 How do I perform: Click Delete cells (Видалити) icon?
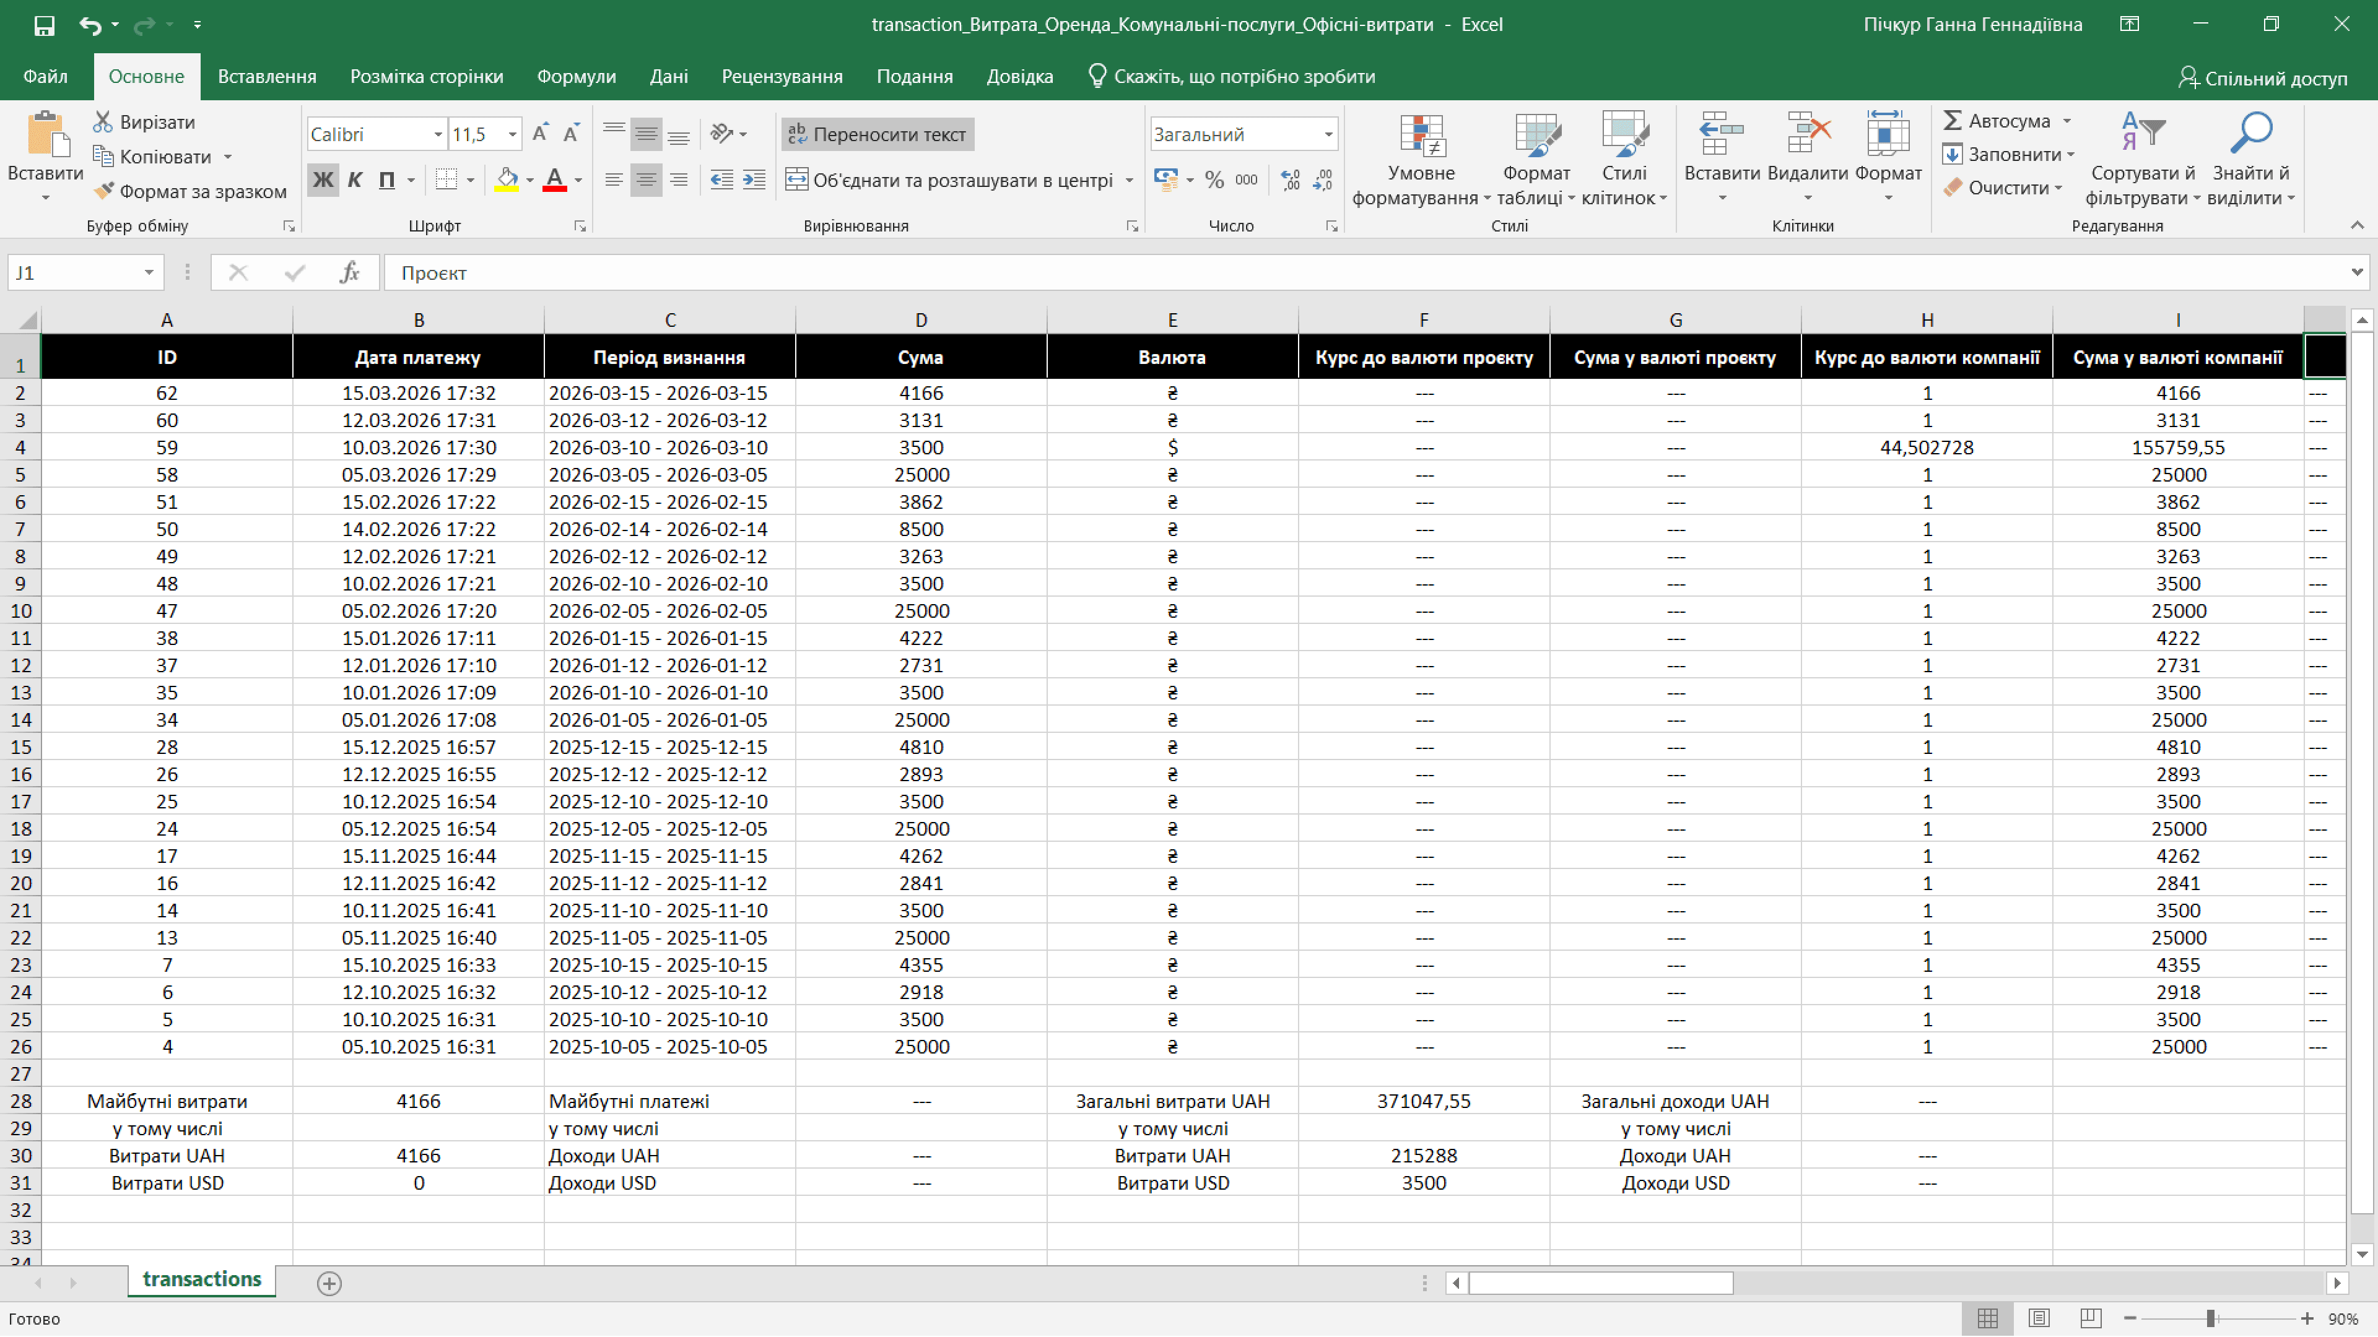point(1808,134)
